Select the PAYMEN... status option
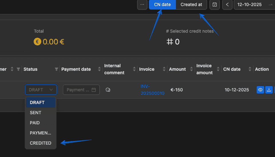This screenshot has width=275, height=157. coord(41,133)
